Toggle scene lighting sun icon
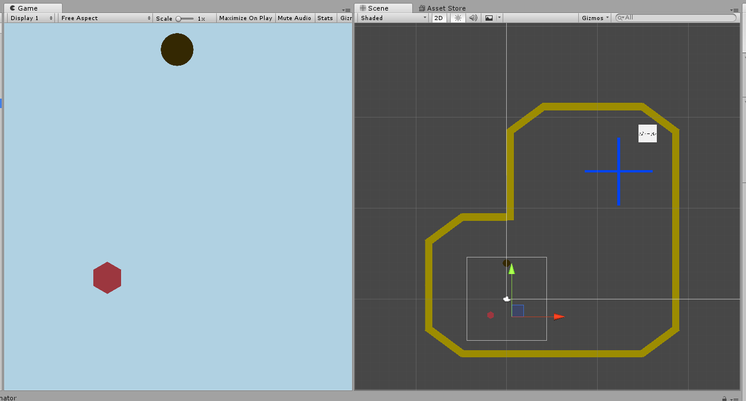746x401 pixels. click(x=458, y=18)
